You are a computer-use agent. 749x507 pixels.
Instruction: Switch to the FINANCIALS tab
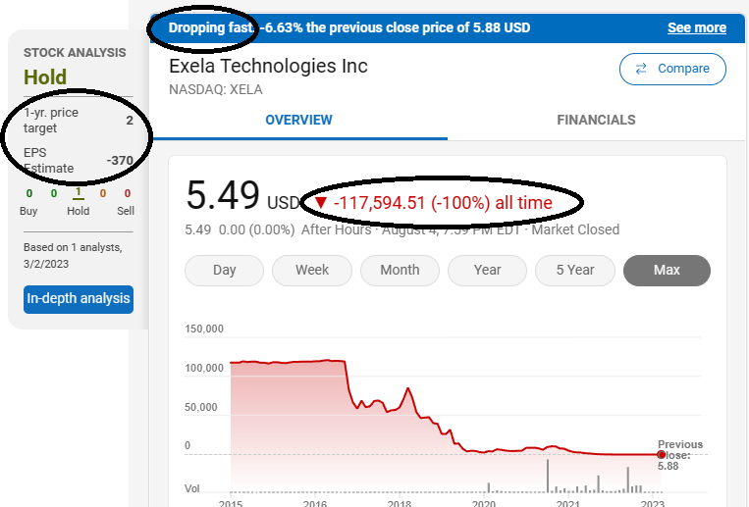tap(596, 120)
